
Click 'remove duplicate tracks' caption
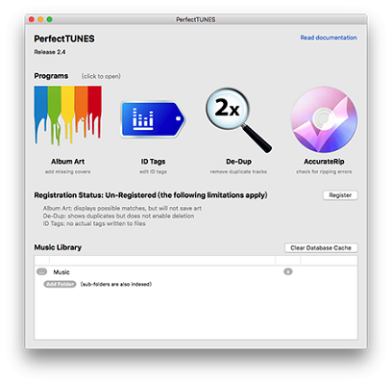[x=238, y=171]
